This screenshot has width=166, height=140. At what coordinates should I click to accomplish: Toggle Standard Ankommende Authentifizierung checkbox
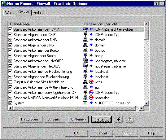click(11, 87)
